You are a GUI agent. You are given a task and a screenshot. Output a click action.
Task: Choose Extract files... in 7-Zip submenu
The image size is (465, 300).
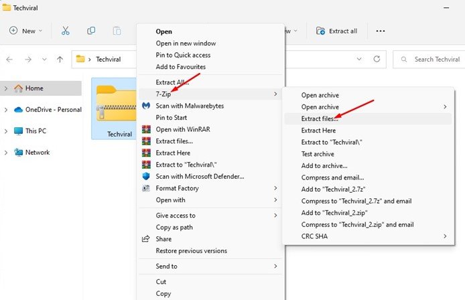[368, 119]
